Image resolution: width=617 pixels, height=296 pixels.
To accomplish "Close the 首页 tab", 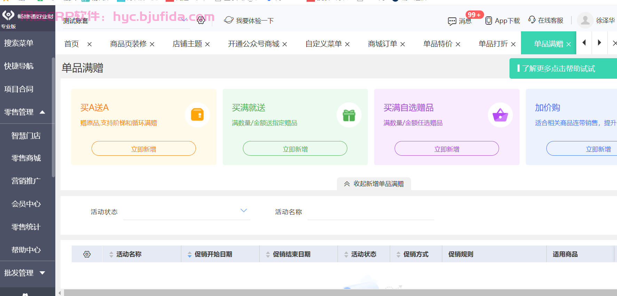I will pos(89,44).
